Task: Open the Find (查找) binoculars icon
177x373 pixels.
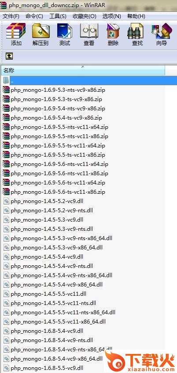Action: pyautogui.click(x=137, y=34)
